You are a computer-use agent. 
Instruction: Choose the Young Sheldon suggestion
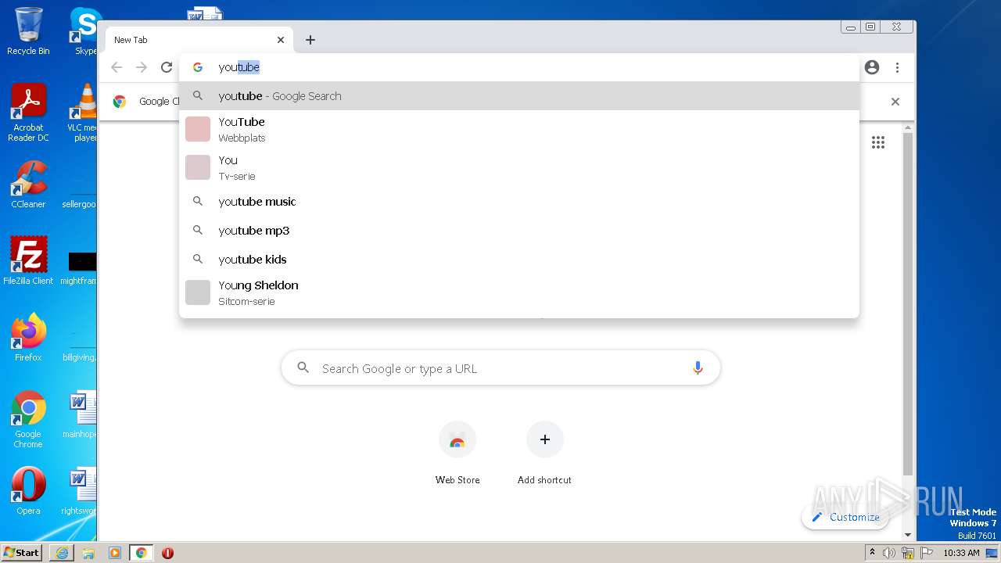(519, 292)
